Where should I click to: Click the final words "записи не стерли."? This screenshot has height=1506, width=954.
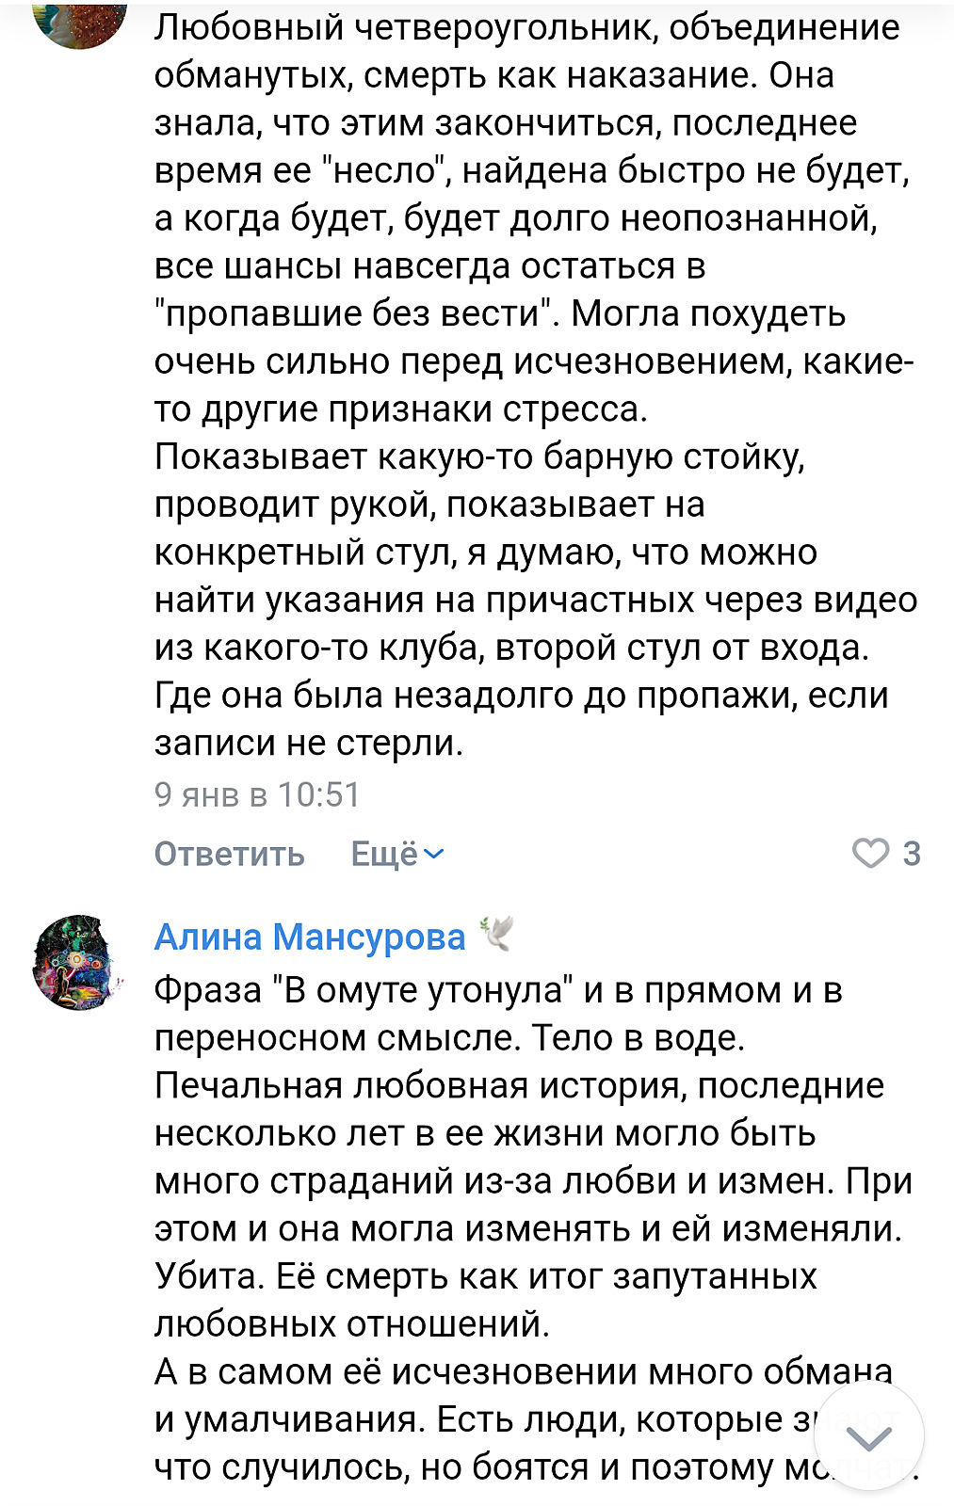coord(309,744)
